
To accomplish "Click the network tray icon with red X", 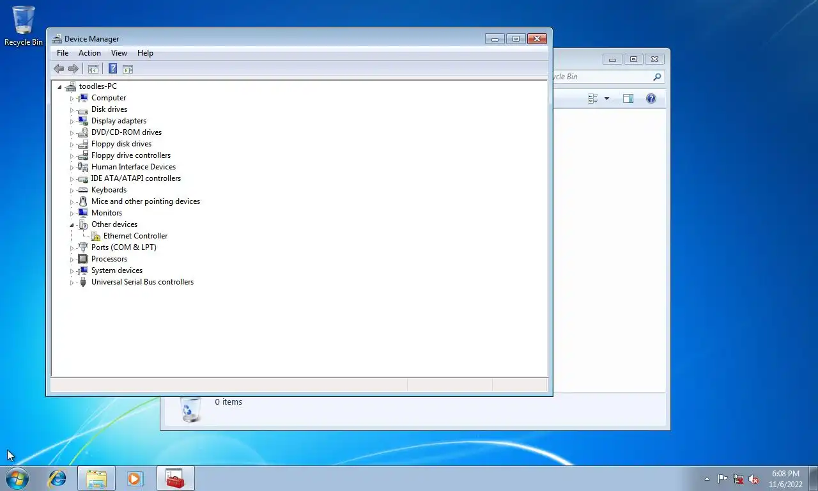I will (x=738, y=479).
